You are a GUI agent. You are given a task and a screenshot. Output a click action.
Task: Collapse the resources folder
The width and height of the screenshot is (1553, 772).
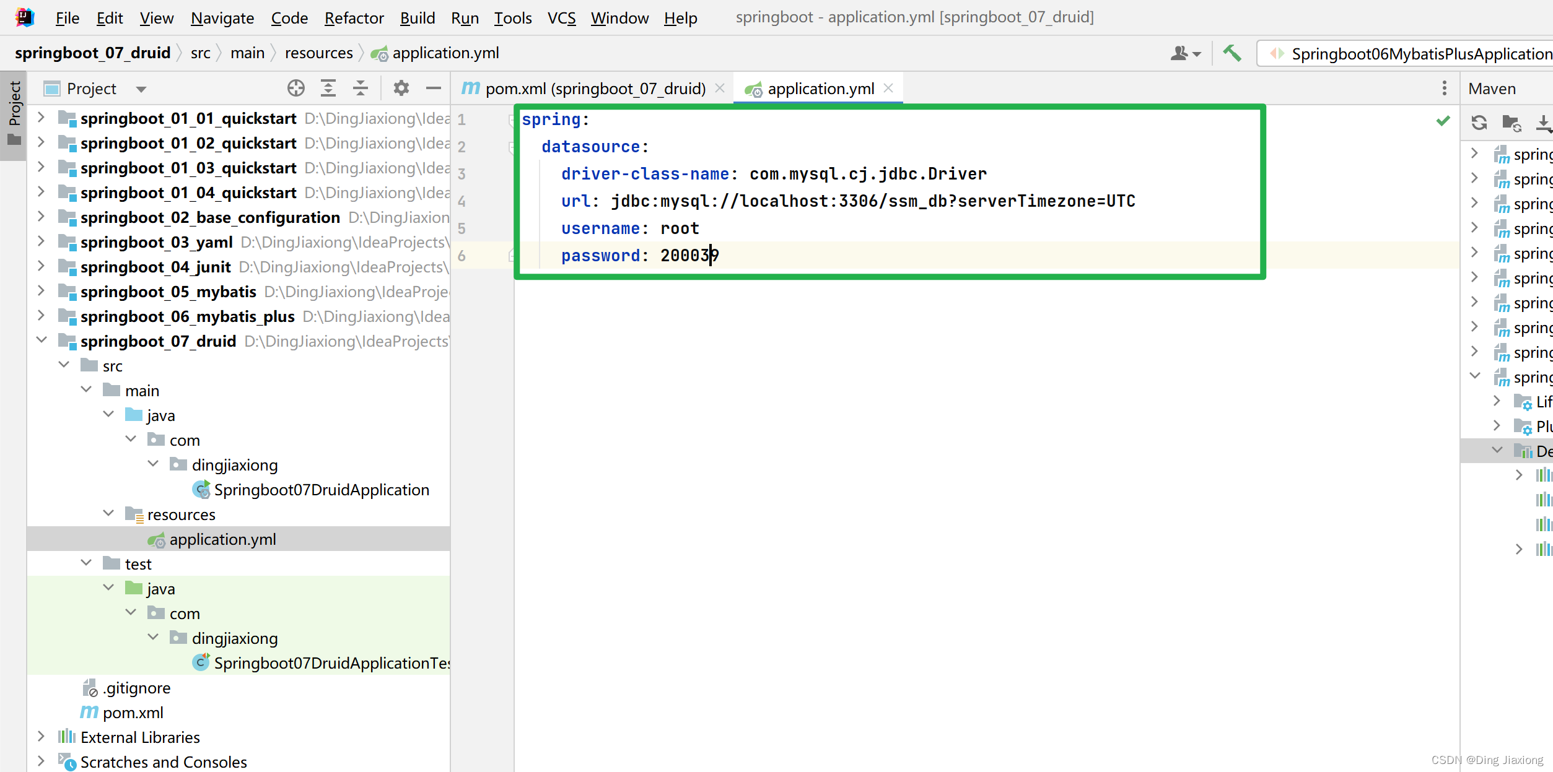click(108, 514)
